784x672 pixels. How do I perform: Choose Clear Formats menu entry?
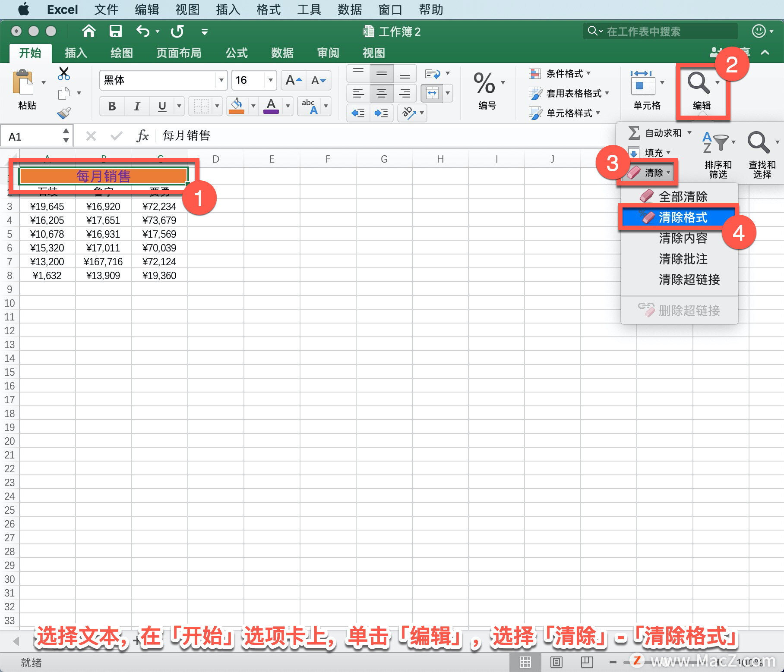pyautogui.click(x=680, y=217)
